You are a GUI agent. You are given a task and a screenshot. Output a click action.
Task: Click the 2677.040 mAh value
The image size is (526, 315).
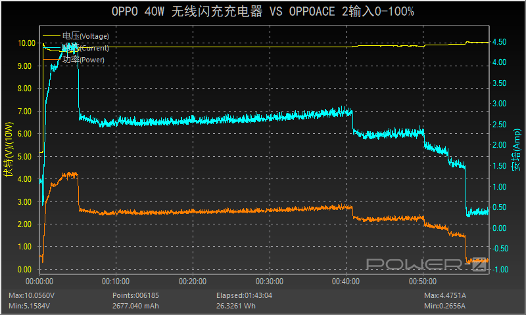pos(135,306)
